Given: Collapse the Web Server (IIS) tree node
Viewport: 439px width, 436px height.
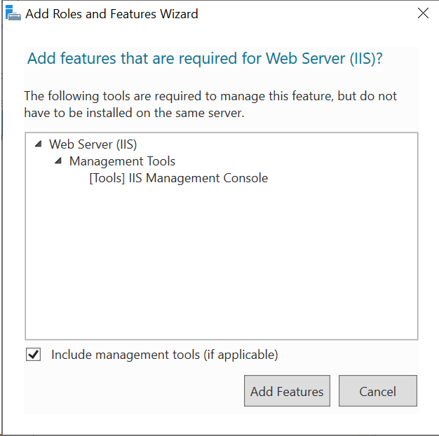Looking at the screenshot, I should [39, 144].
